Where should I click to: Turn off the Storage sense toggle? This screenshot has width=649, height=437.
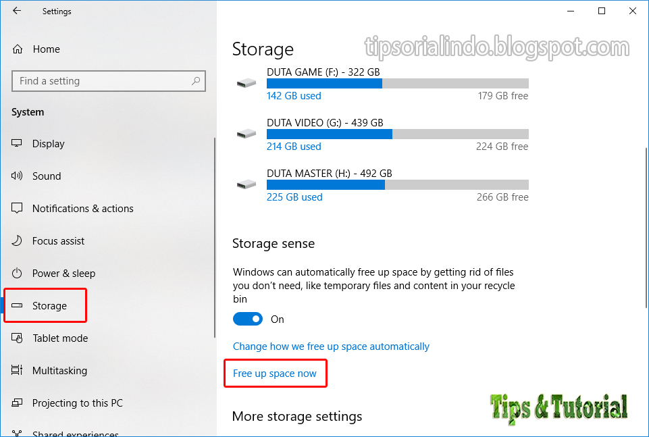(x=248, y=319)
